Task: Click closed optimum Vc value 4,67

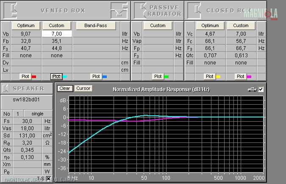Action: [x=210, y=34]
